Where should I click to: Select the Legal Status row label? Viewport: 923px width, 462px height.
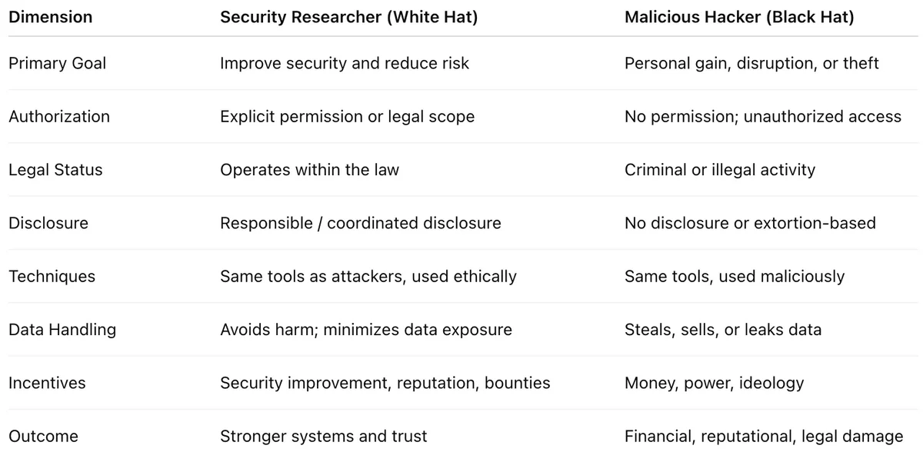click(x=55, y=170)
